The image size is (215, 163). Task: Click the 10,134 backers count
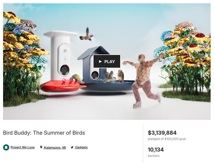[156, 150]
